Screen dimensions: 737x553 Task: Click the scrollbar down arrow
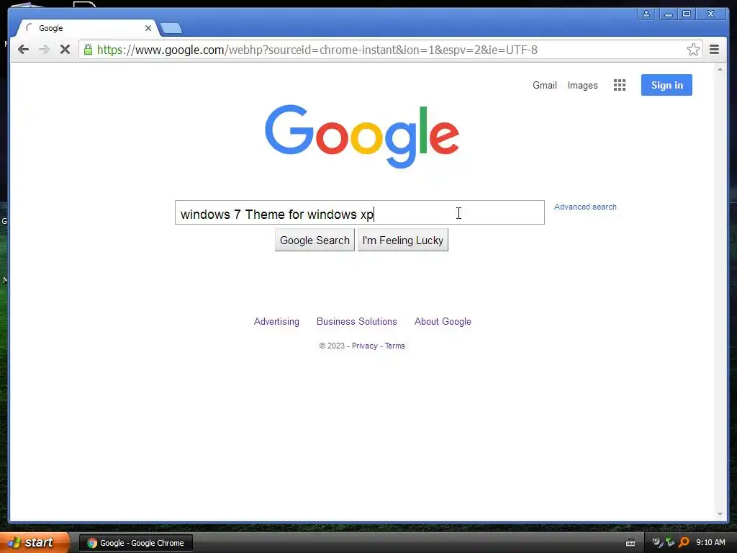tap(720, 514)
